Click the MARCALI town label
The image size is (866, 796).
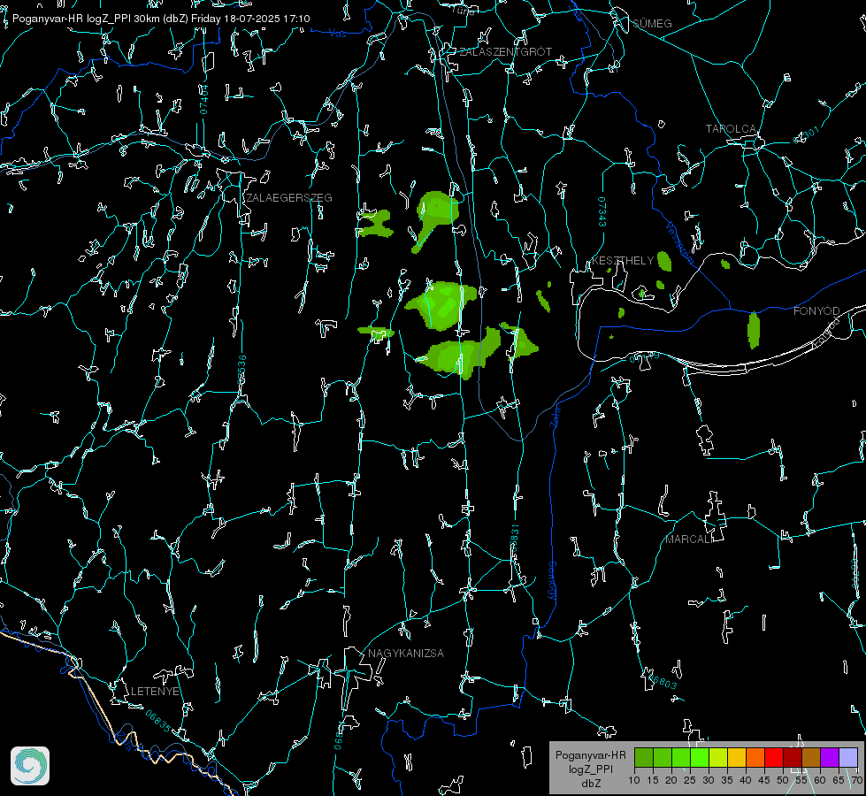click(x=689, y=540)
